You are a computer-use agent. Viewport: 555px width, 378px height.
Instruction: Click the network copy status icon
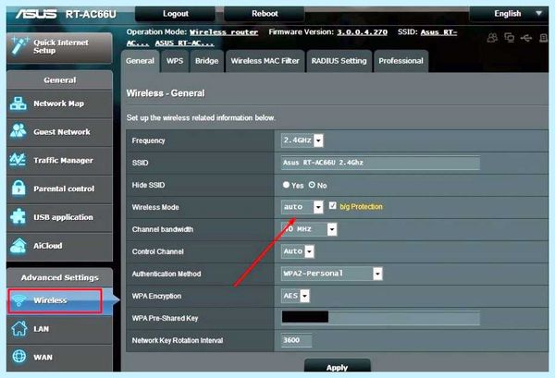tap(510, 38)
